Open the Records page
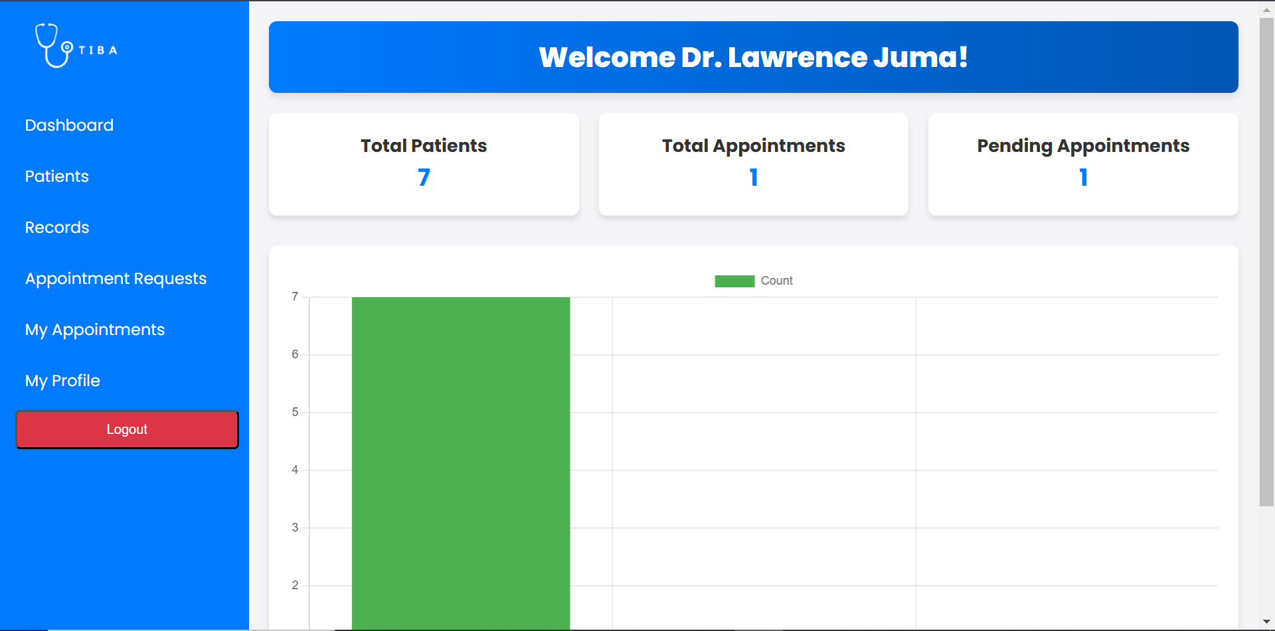 tap(56, 228)
